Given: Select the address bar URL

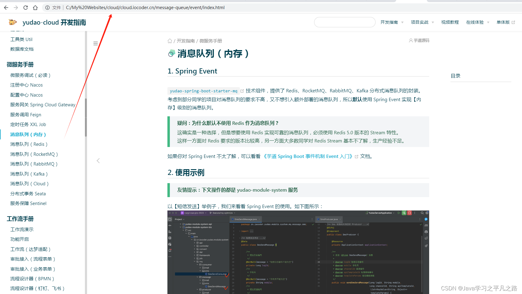Looking at the screenshot, I should point(145,8).
